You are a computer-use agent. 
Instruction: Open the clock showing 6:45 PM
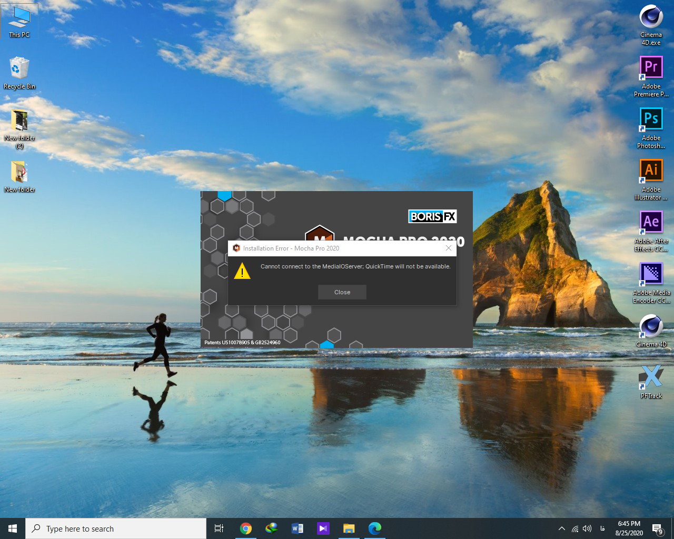(629, 528)
